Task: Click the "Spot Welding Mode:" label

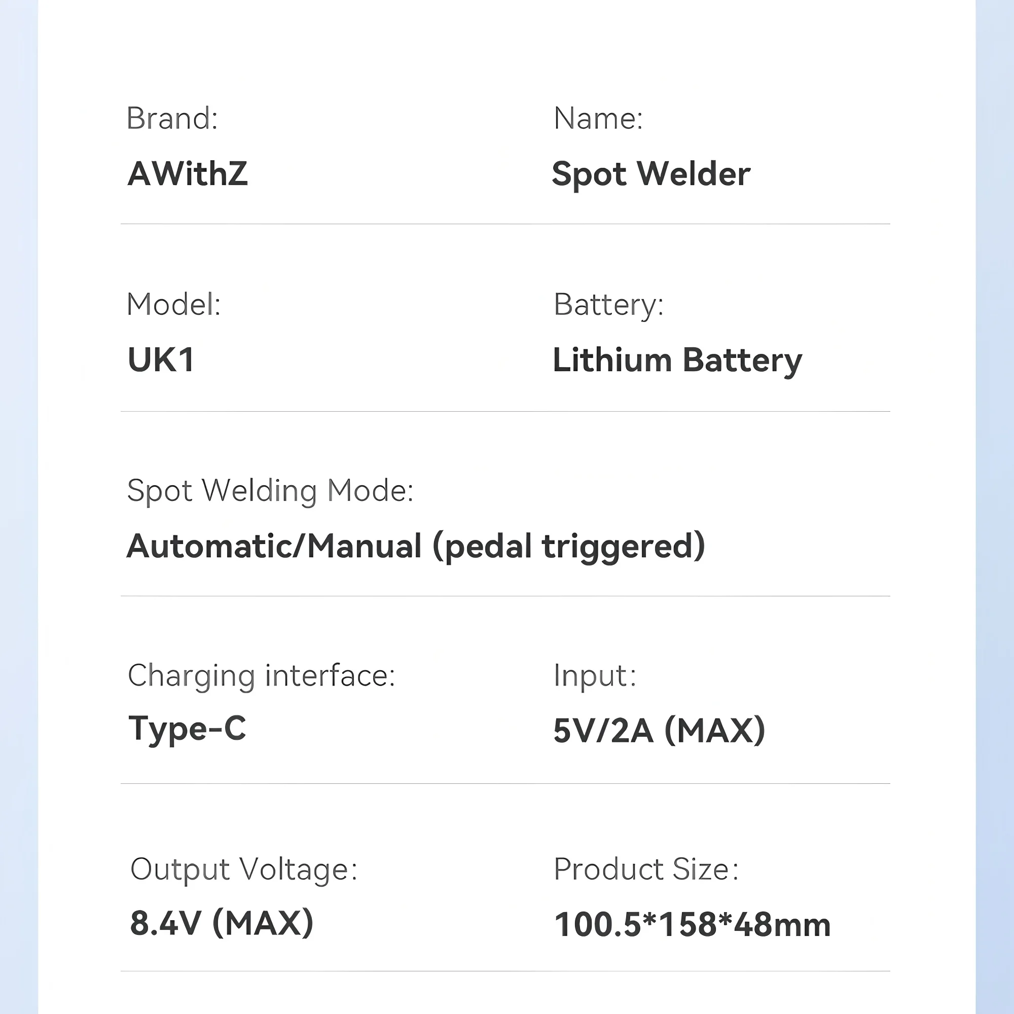Action: 270,491
